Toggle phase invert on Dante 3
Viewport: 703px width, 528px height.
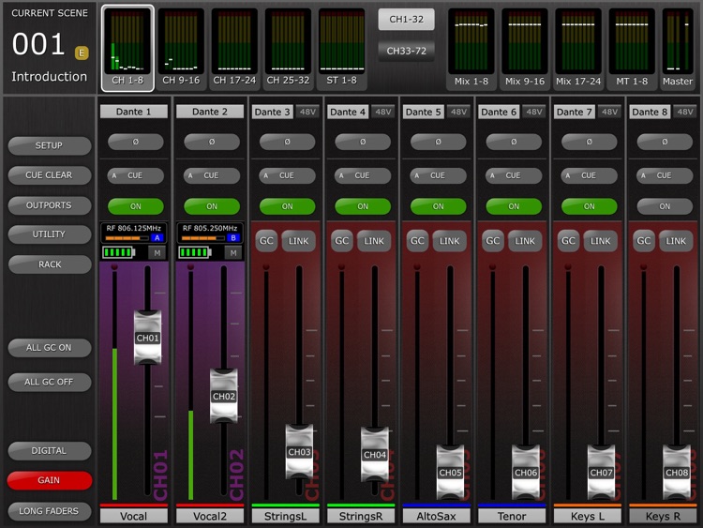point(287,142)
